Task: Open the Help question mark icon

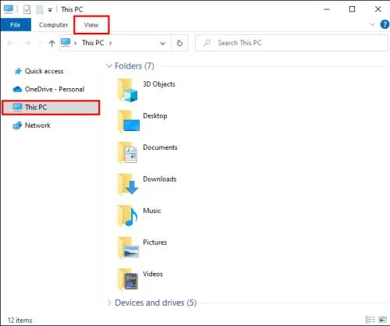Action: coord(385,25)
